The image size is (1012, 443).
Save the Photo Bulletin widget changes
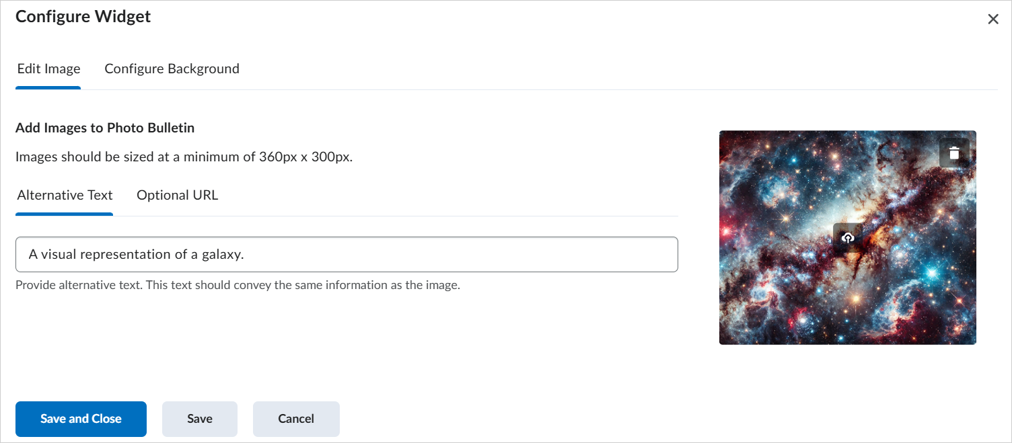[81, 418]
